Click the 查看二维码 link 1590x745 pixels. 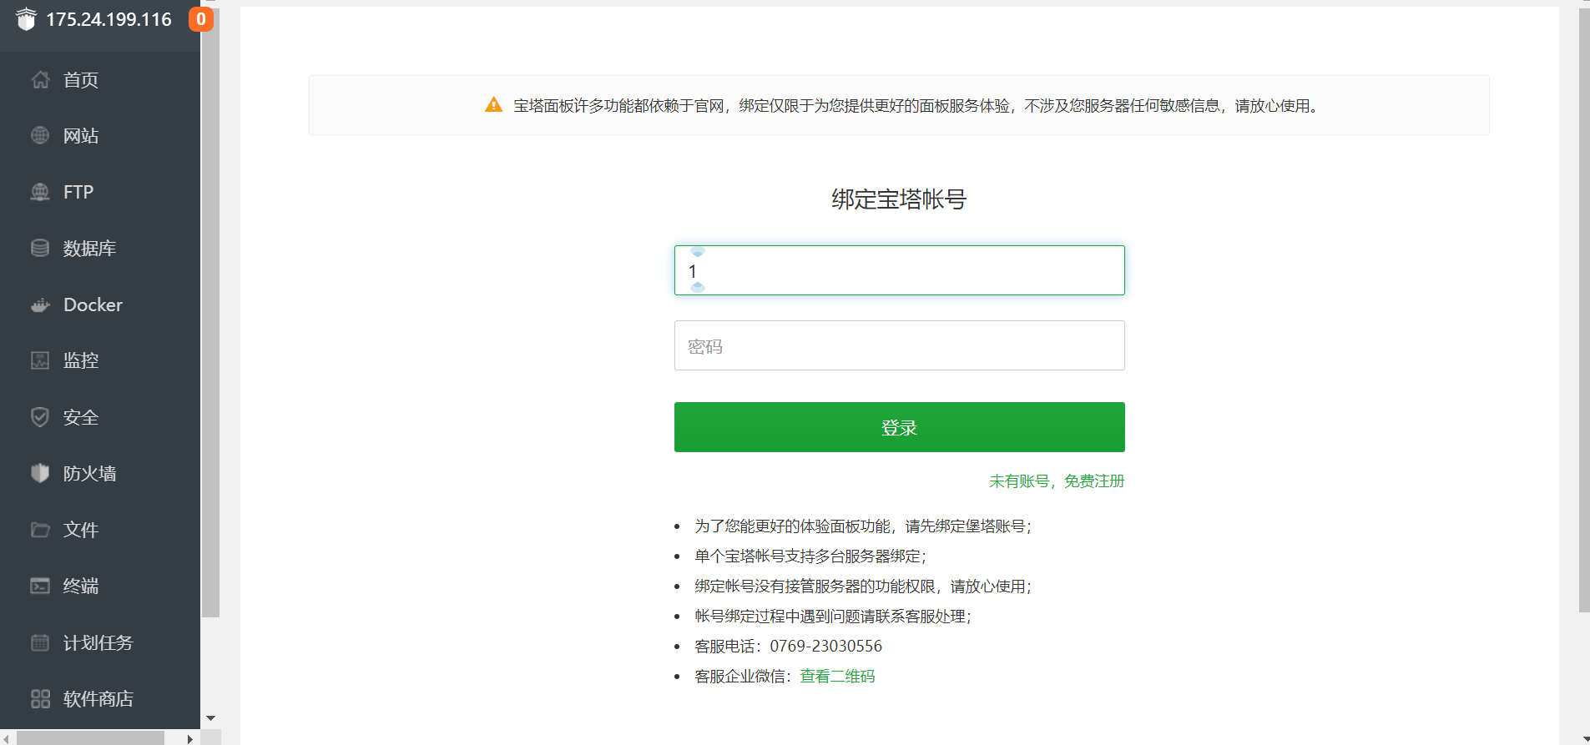pos(837,677)
